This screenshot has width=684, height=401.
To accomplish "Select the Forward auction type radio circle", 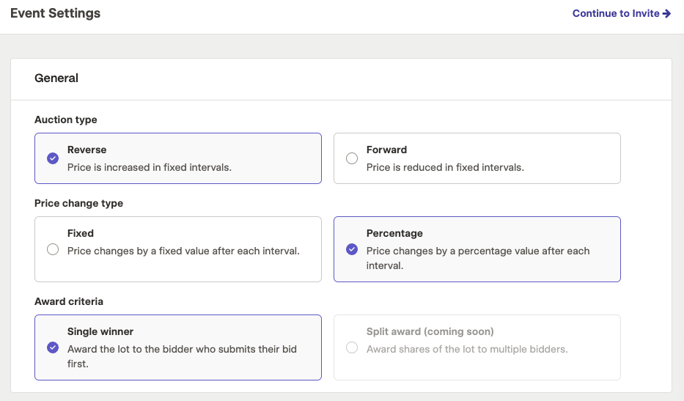I will pyautogui.click(x=352, y=158).
